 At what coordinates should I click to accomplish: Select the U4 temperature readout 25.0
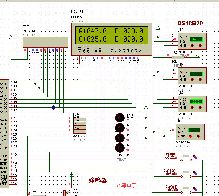(196, 102)
